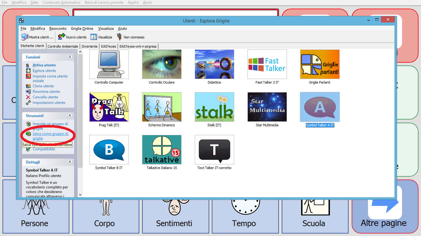Screen dimensions: 421x236
Task: Open the Impostazioni utente link
Action: [x=49, y=103]
